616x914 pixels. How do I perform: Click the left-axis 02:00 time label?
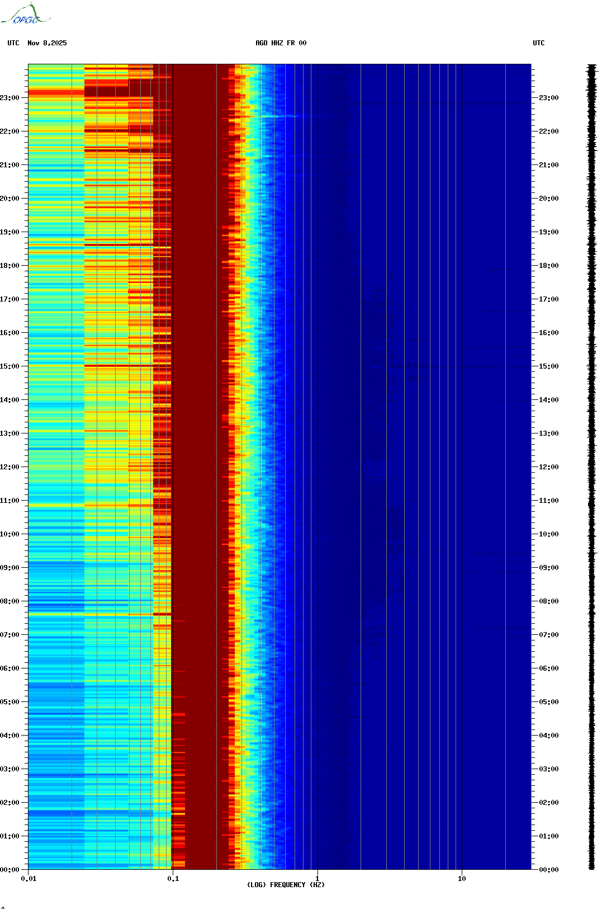coord(10,803)
